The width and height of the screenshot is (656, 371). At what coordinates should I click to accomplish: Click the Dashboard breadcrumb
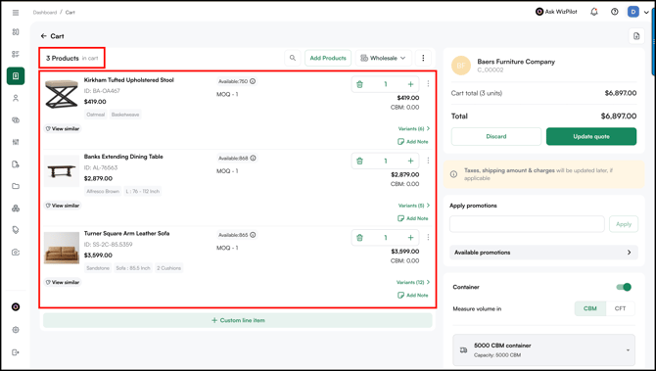pos(45,13)
